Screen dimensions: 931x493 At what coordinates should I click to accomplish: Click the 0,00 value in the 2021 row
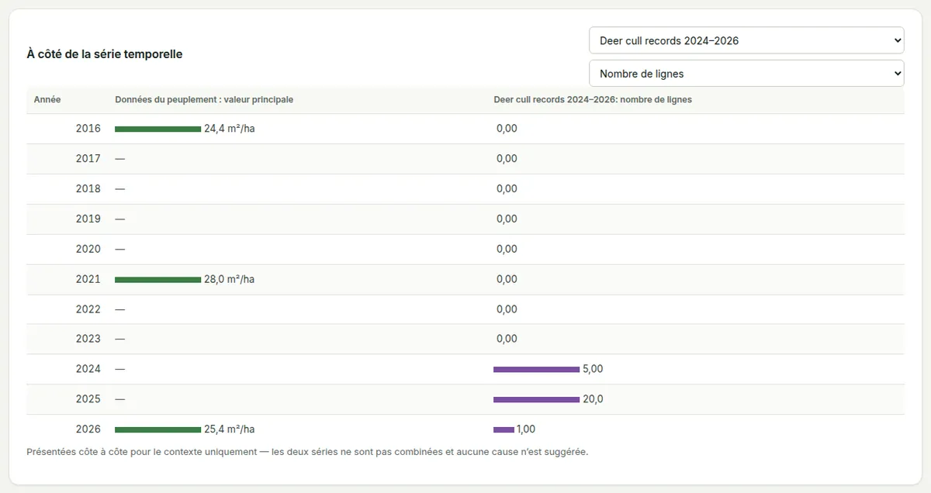[507, 279]
